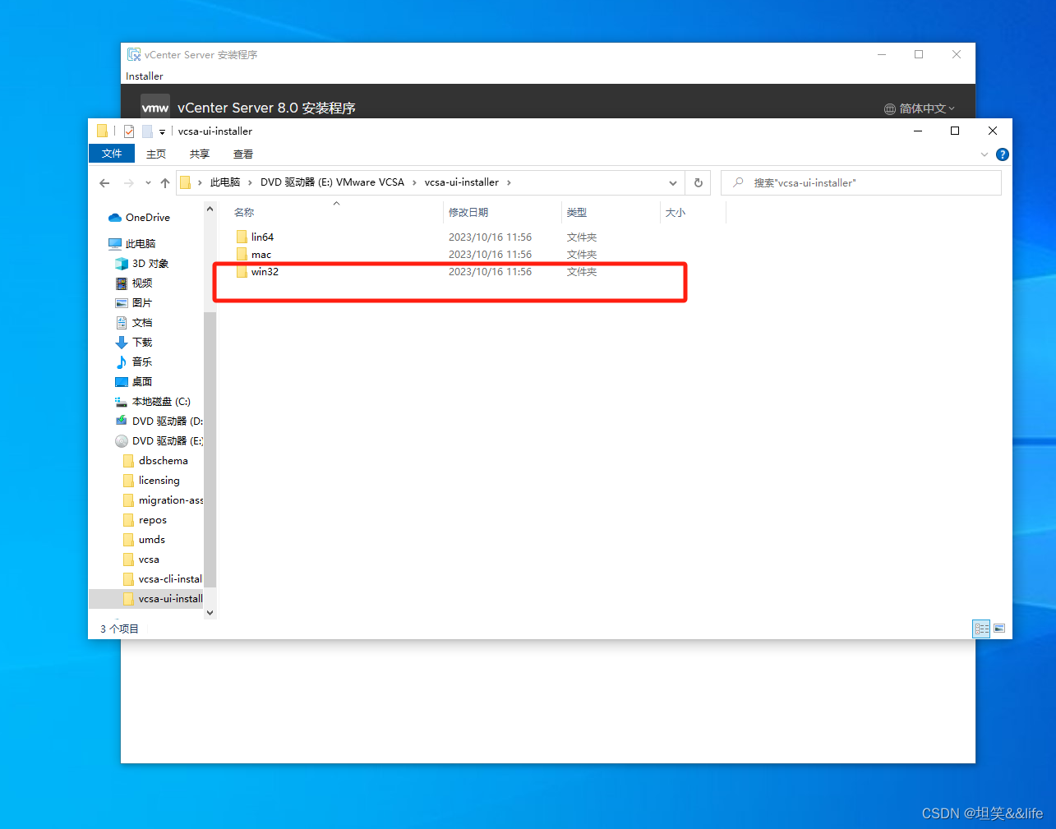The image size is (1056, 829).
Task: Switch to 查看 ribbon tab
Action: pyautogui.click(x=243, y=154)
